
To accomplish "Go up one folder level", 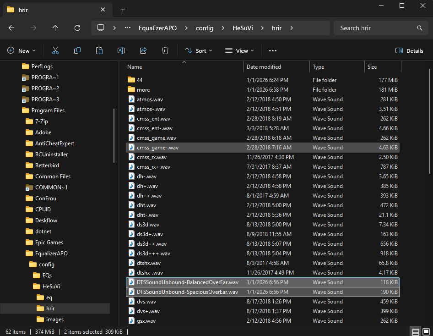I will click(55, 28).
